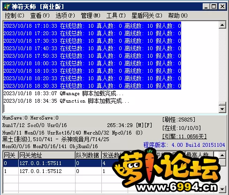The image size is (229, 195).
Task: Click the 18:00:33 log line
Action: (92, 63)
